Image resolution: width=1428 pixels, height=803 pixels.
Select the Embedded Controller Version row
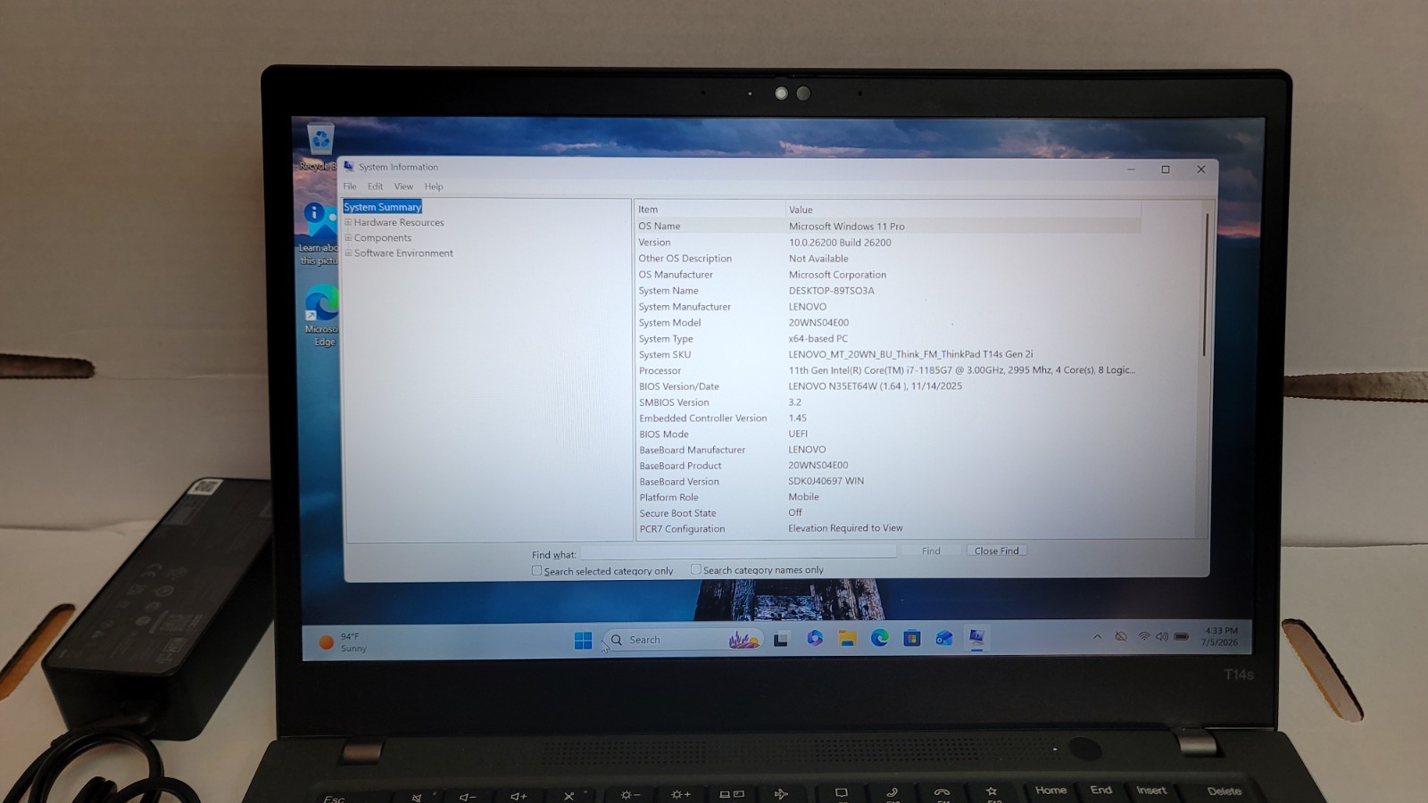(x=887, y=418)
